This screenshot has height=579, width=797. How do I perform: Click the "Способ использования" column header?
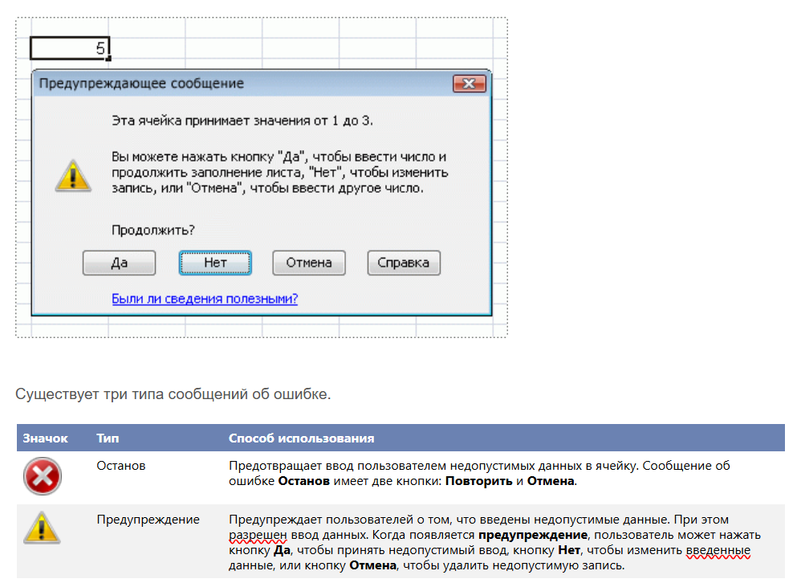(x=301, y=438)
